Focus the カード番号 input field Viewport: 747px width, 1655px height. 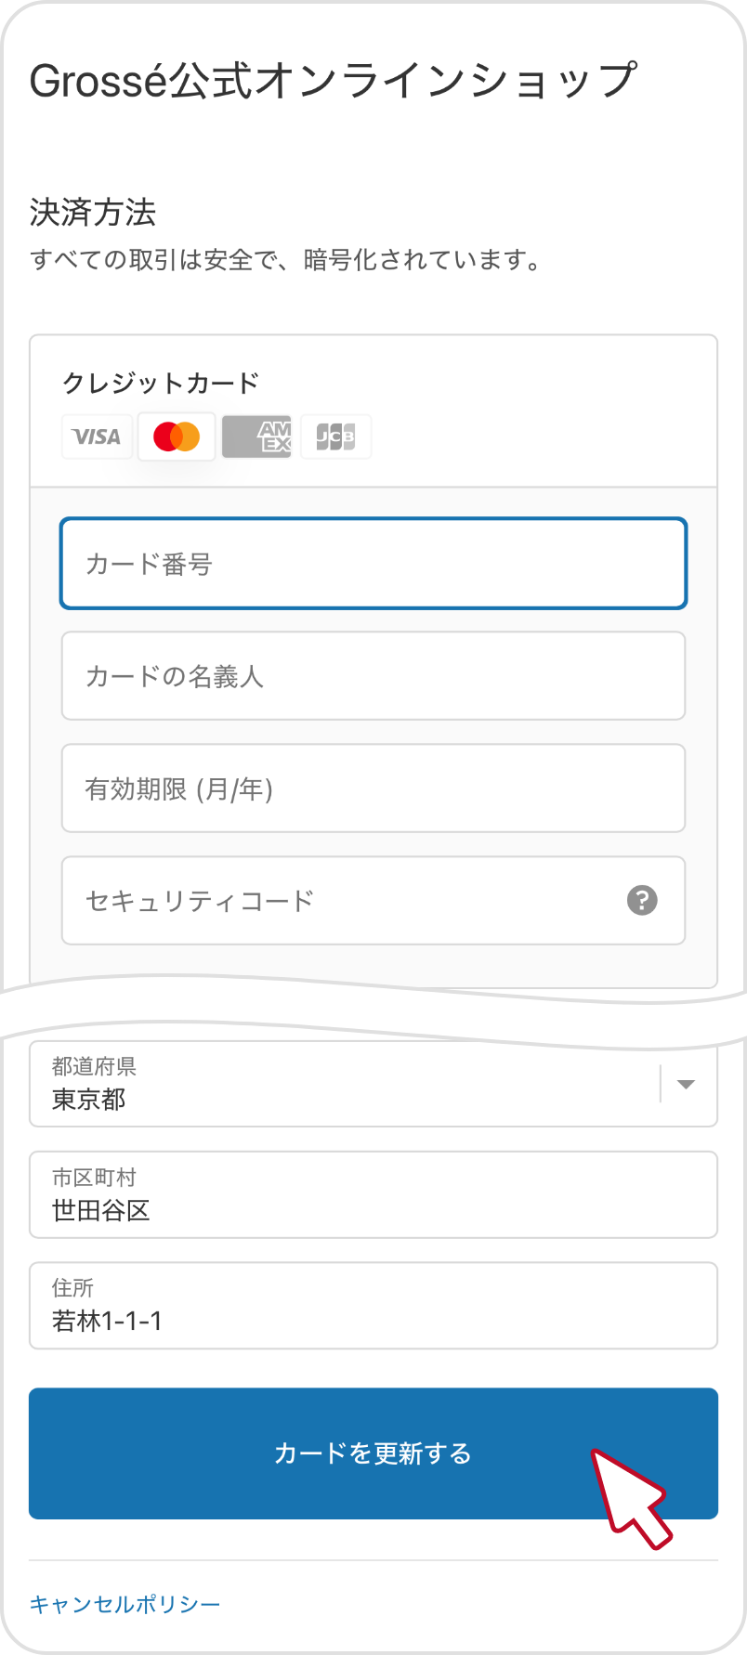click(x=373, y=564)
